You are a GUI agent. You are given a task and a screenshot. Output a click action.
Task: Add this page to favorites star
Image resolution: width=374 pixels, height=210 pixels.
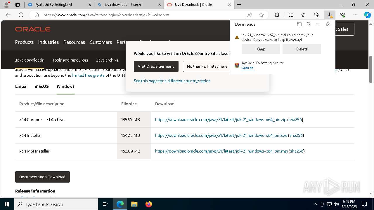261,15
